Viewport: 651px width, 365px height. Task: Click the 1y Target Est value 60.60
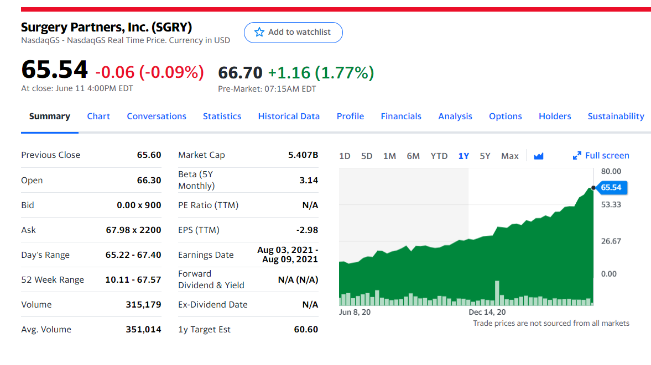[x=306, y=329]
